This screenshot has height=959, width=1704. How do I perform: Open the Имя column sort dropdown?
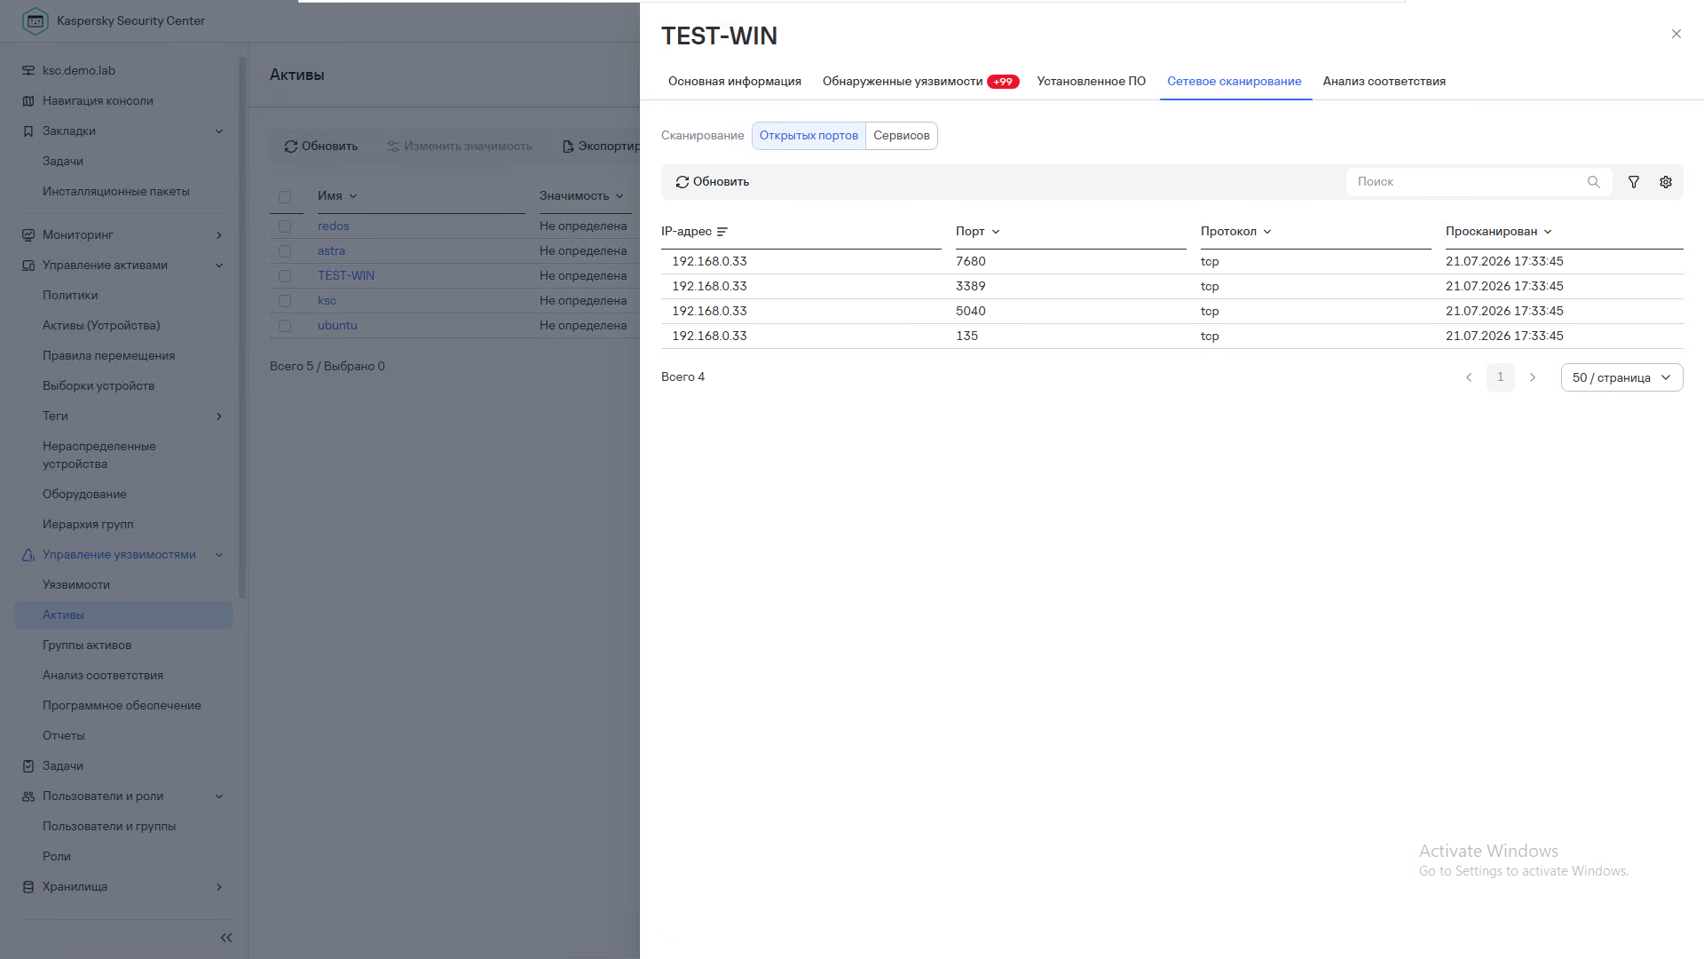[x=353, y=196]
